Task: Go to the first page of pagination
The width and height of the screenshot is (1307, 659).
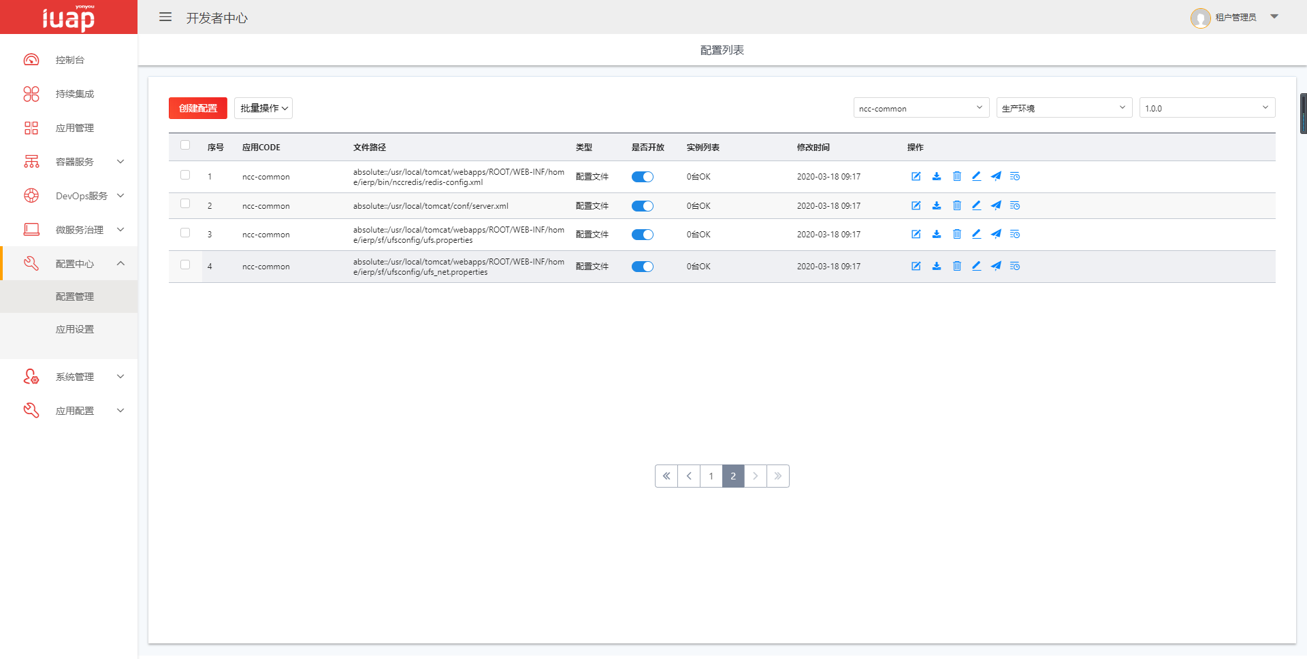Action: [x=666, y=476]
